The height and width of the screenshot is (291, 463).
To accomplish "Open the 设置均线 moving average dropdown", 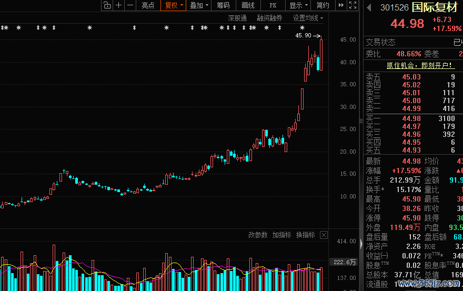I will click(x=308, y=18).
